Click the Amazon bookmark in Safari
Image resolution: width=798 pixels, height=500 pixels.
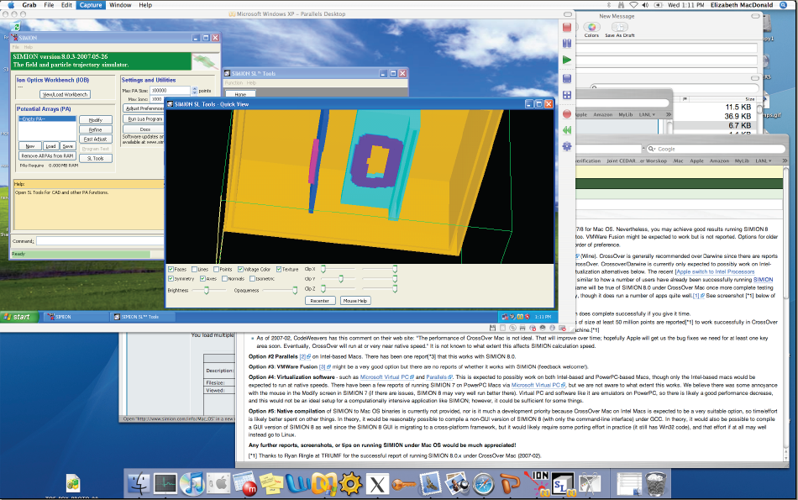coord(719,161)
